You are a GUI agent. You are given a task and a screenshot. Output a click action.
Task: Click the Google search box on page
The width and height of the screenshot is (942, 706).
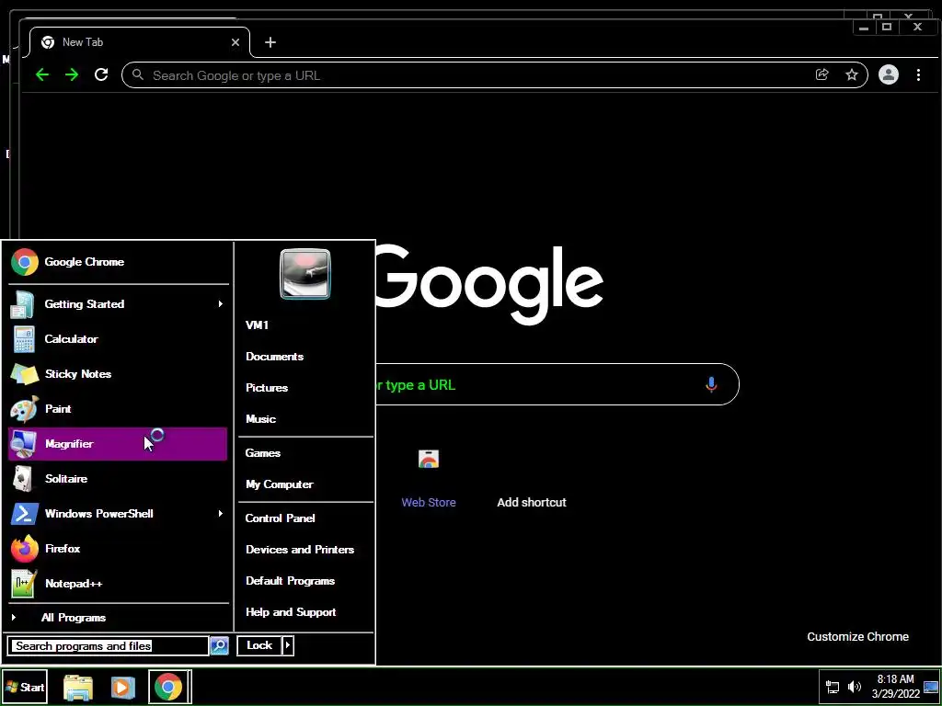point(557,384)
